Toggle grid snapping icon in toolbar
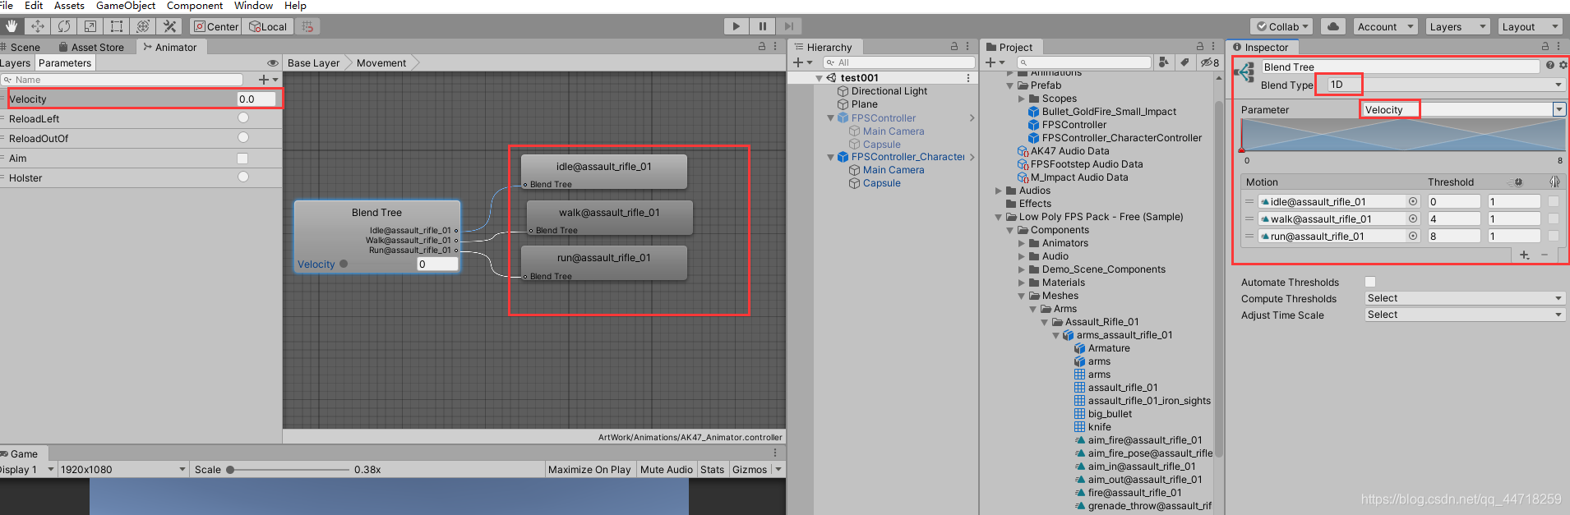 [x=308, y=26]
